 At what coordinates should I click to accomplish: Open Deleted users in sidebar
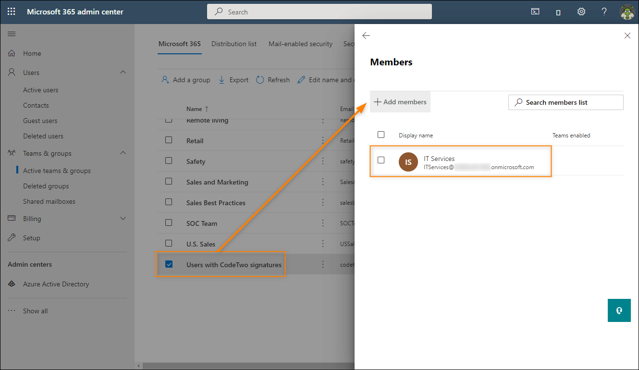coord(43,136)
